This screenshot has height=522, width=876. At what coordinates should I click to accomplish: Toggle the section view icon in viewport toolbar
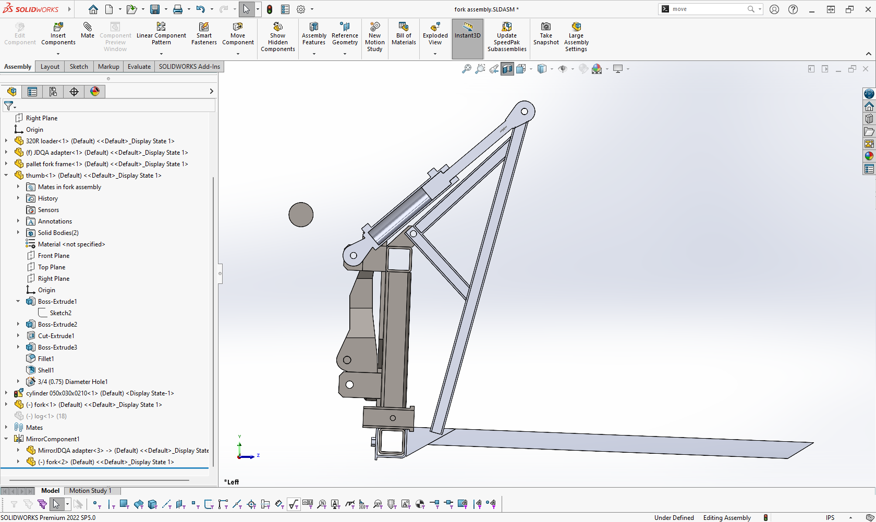pos(507,69)
